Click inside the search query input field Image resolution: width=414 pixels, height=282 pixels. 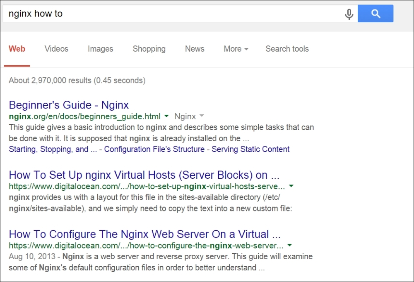click(166, 14)
